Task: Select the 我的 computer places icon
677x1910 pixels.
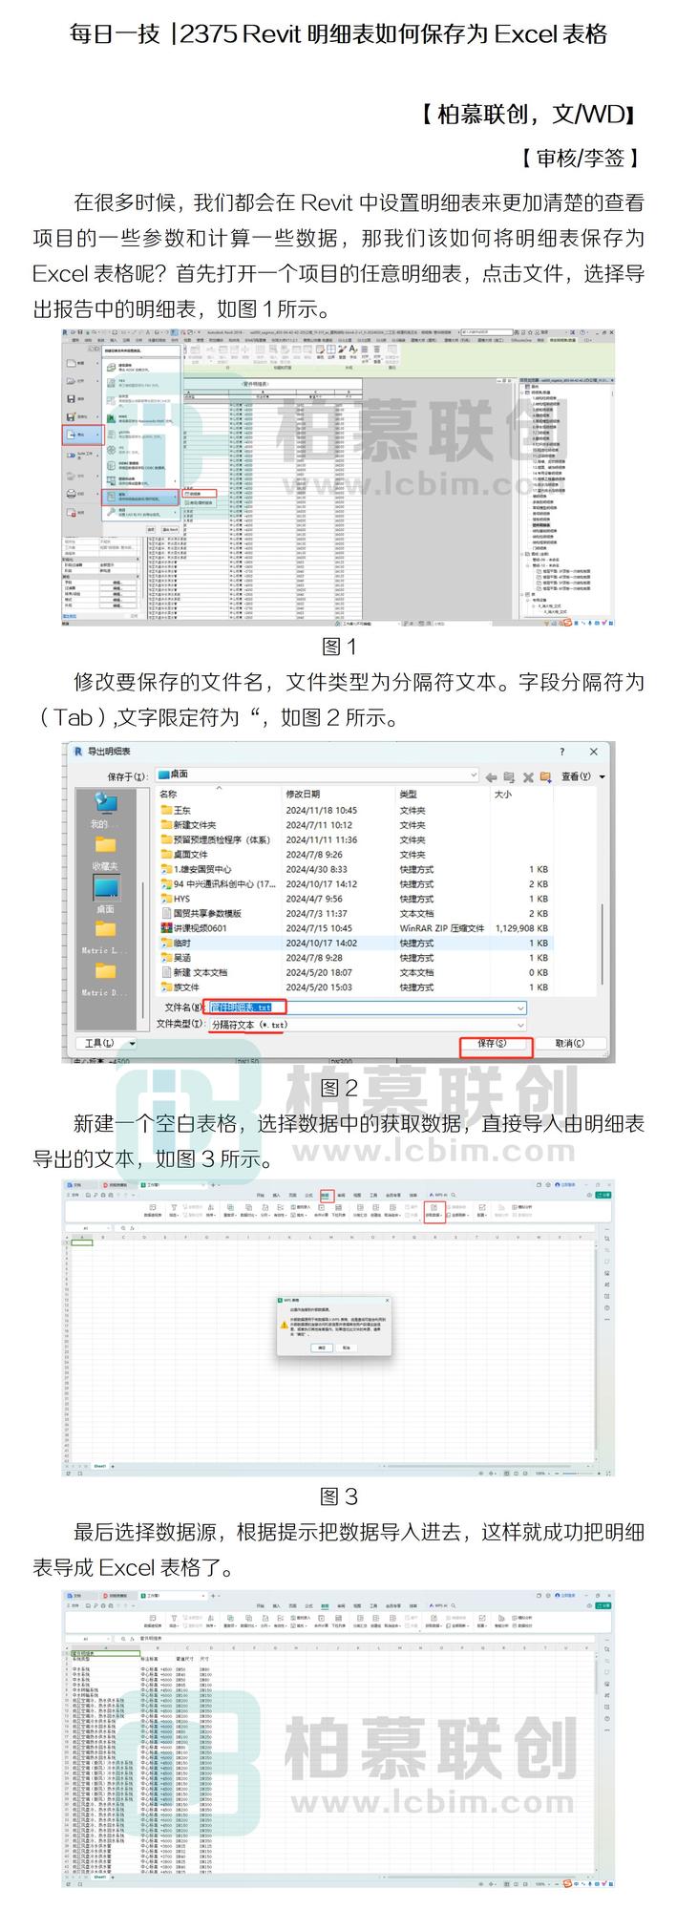Action: click(104, 811)
